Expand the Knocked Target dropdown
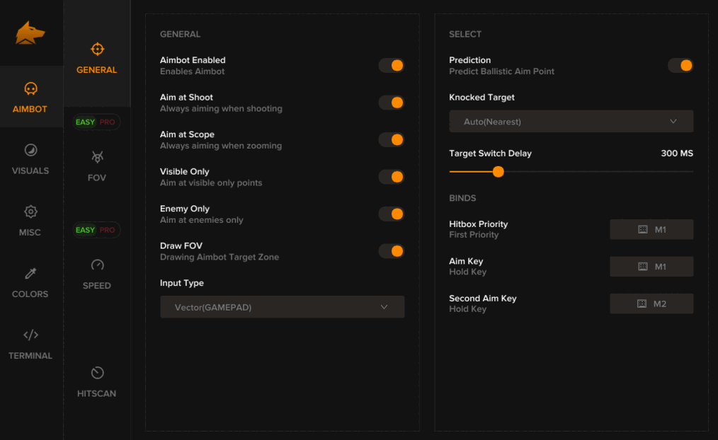 click(x=571, y=122)
